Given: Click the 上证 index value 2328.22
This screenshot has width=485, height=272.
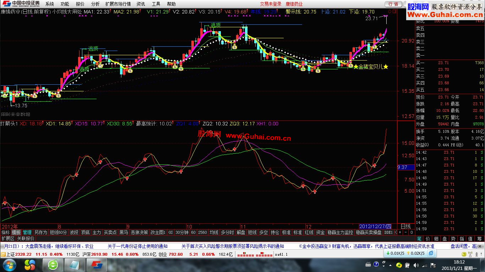Looking at the screenshot, I should (x=23, y=254).
